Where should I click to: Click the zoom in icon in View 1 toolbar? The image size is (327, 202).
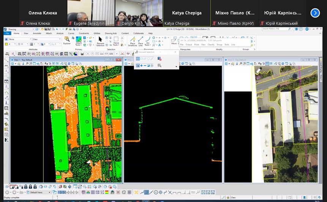coord(27,64)
